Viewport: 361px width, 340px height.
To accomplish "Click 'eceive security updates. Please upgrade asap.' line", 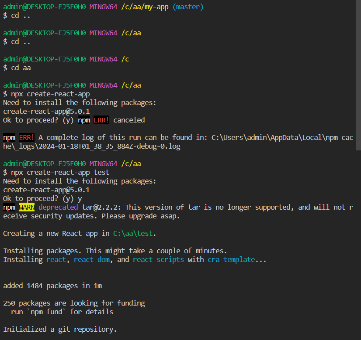I will point(91,216).
